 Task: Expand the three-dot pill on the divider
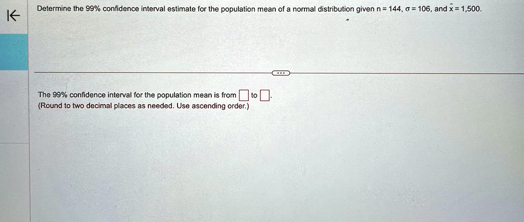pyautogui.click(x=280, y=73)
